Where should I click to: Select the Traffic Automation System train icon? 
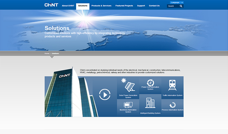[x=172, y=85]
